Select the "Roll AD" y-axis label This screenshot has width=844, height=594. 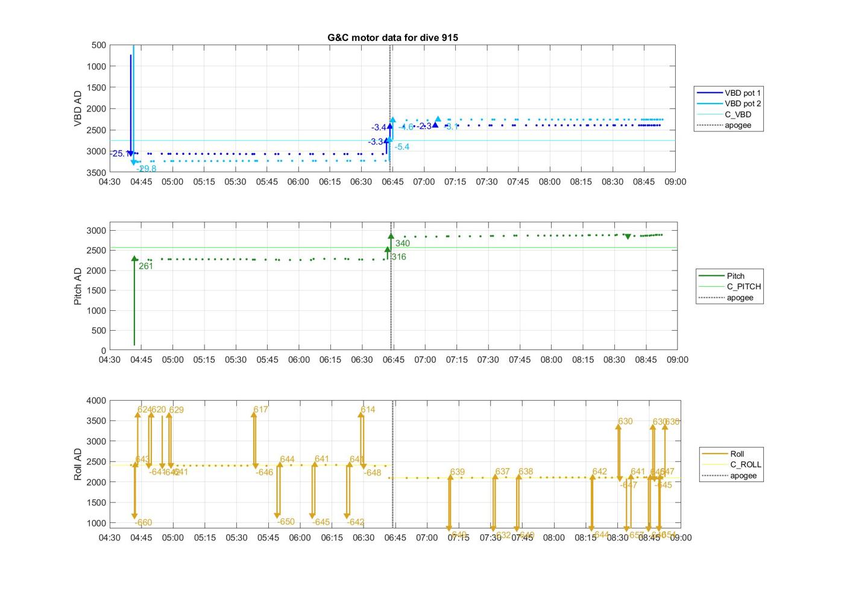coord(78,464)
